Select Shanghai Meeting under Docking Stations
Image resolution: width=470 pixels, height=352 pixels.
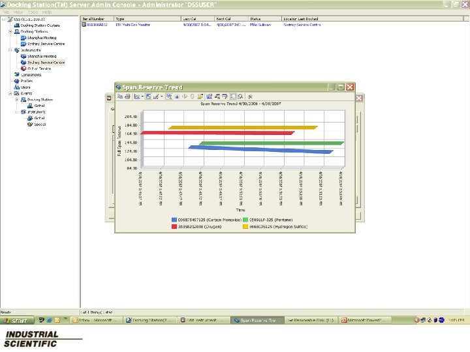42,38
